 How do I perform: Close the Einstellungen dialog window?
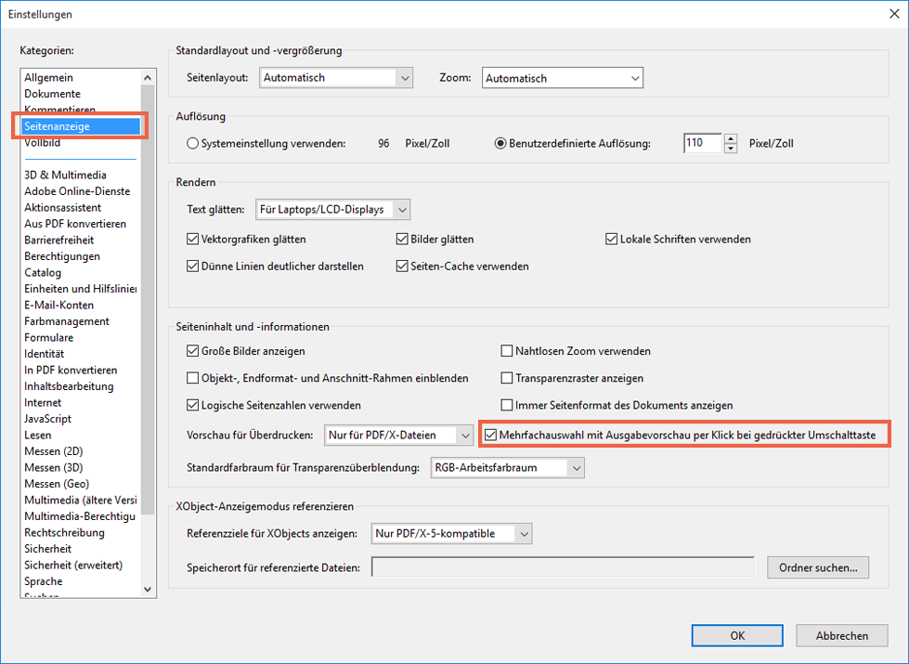tap(894, 14)
